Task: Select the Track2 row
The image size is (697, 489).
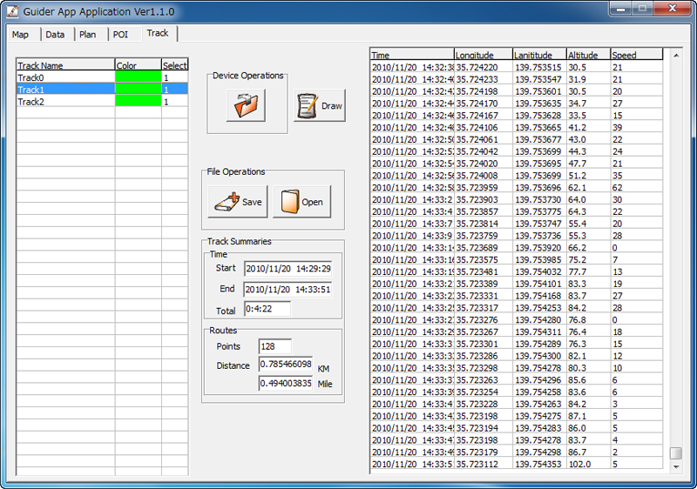Action: pos(65,102)
